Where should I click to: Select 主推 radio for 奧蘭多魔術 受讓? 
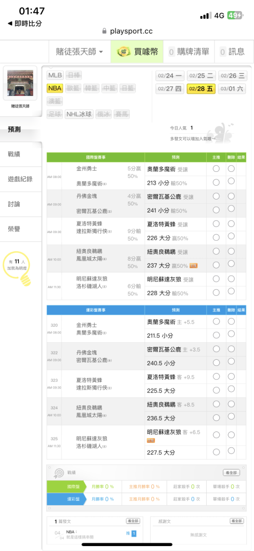pos(216,169)
